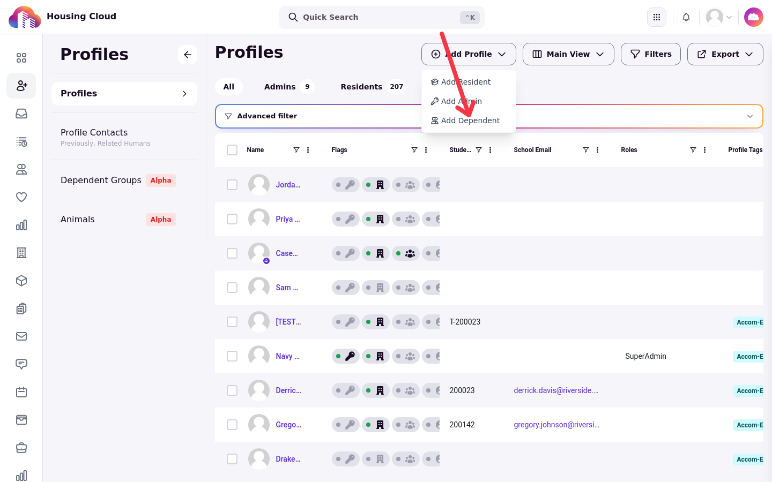Open the apps grid launcher

(657, 17)
